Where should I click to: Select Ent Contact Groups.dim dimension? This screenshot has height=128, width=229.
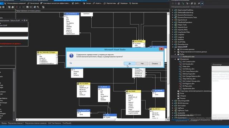pyautogui.click(x=191, y=81)
